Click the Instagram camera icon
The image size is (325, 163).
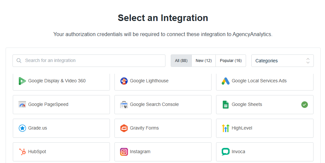click(x=124, y=152)
